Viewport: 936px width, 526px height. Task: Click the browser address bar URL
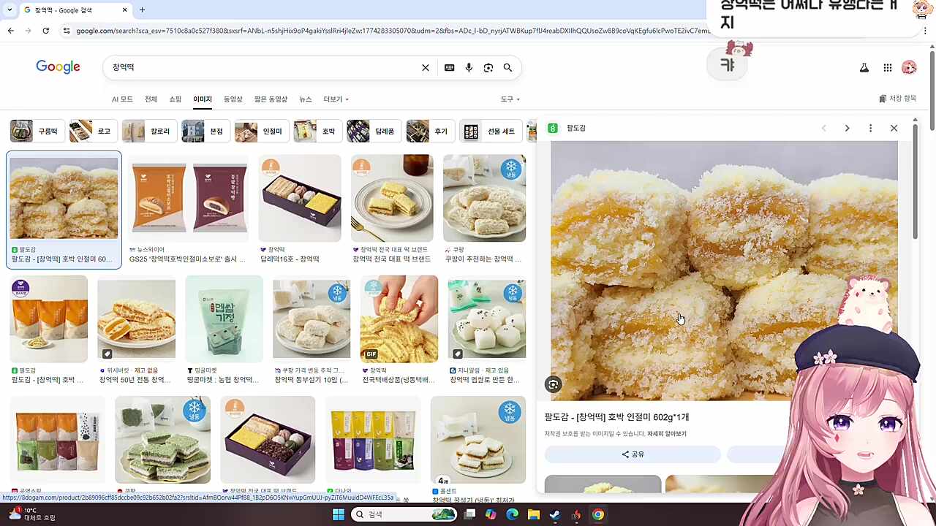pos(393,31)
